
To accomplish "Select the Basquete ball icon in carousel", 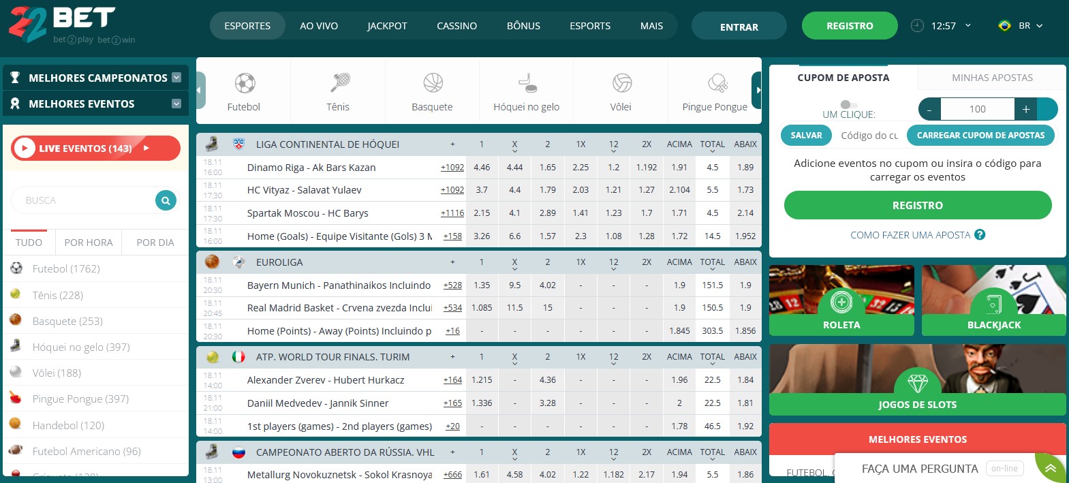I will point(433,83).
